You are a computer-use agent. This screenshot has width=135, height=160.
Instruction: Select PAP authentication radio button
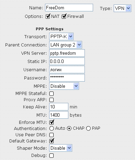88,128
